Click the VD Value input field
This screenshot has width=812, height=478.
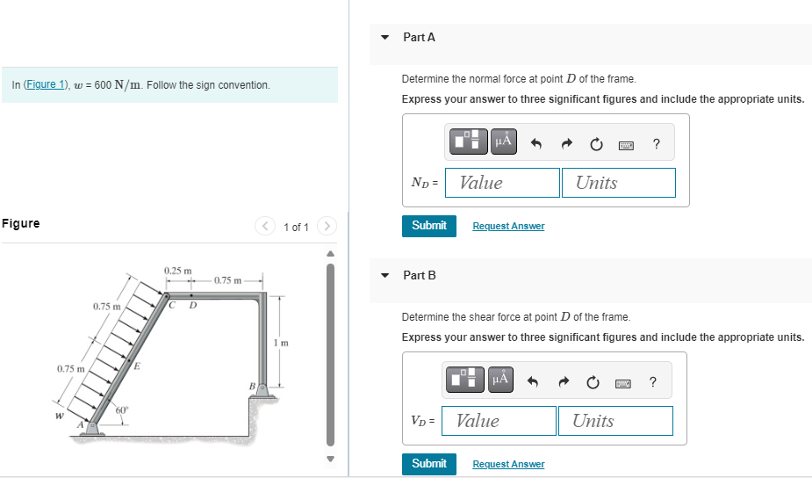pos(499,421)
